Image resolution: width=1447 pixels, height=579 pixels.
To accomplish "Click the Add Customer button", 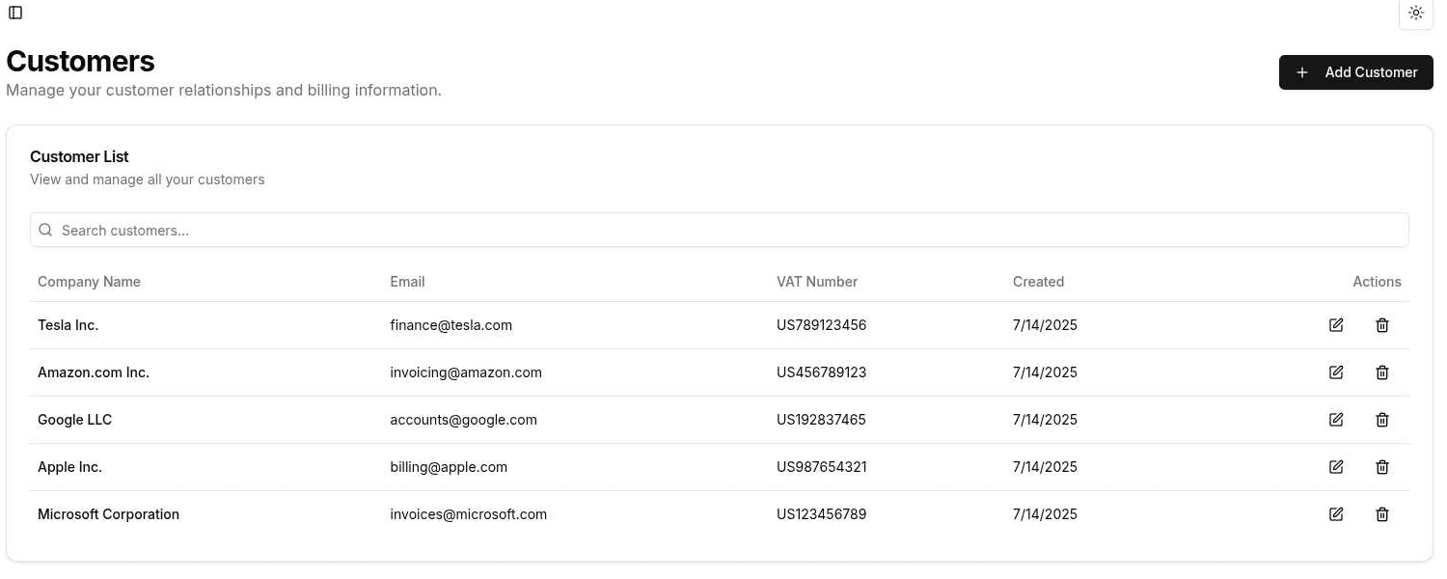I will coord(1356,71).
